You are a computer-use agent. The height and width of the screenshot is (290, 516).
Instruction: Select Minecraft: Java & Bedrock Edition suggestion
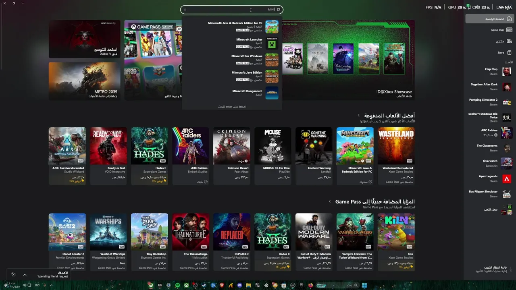click(232, 27)
